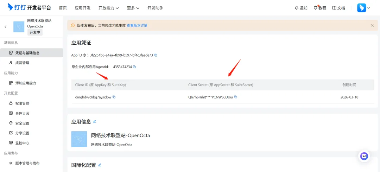Select 成员管理 in the sidebar
The image size is (380, 172).
click(x=32, y=63)
